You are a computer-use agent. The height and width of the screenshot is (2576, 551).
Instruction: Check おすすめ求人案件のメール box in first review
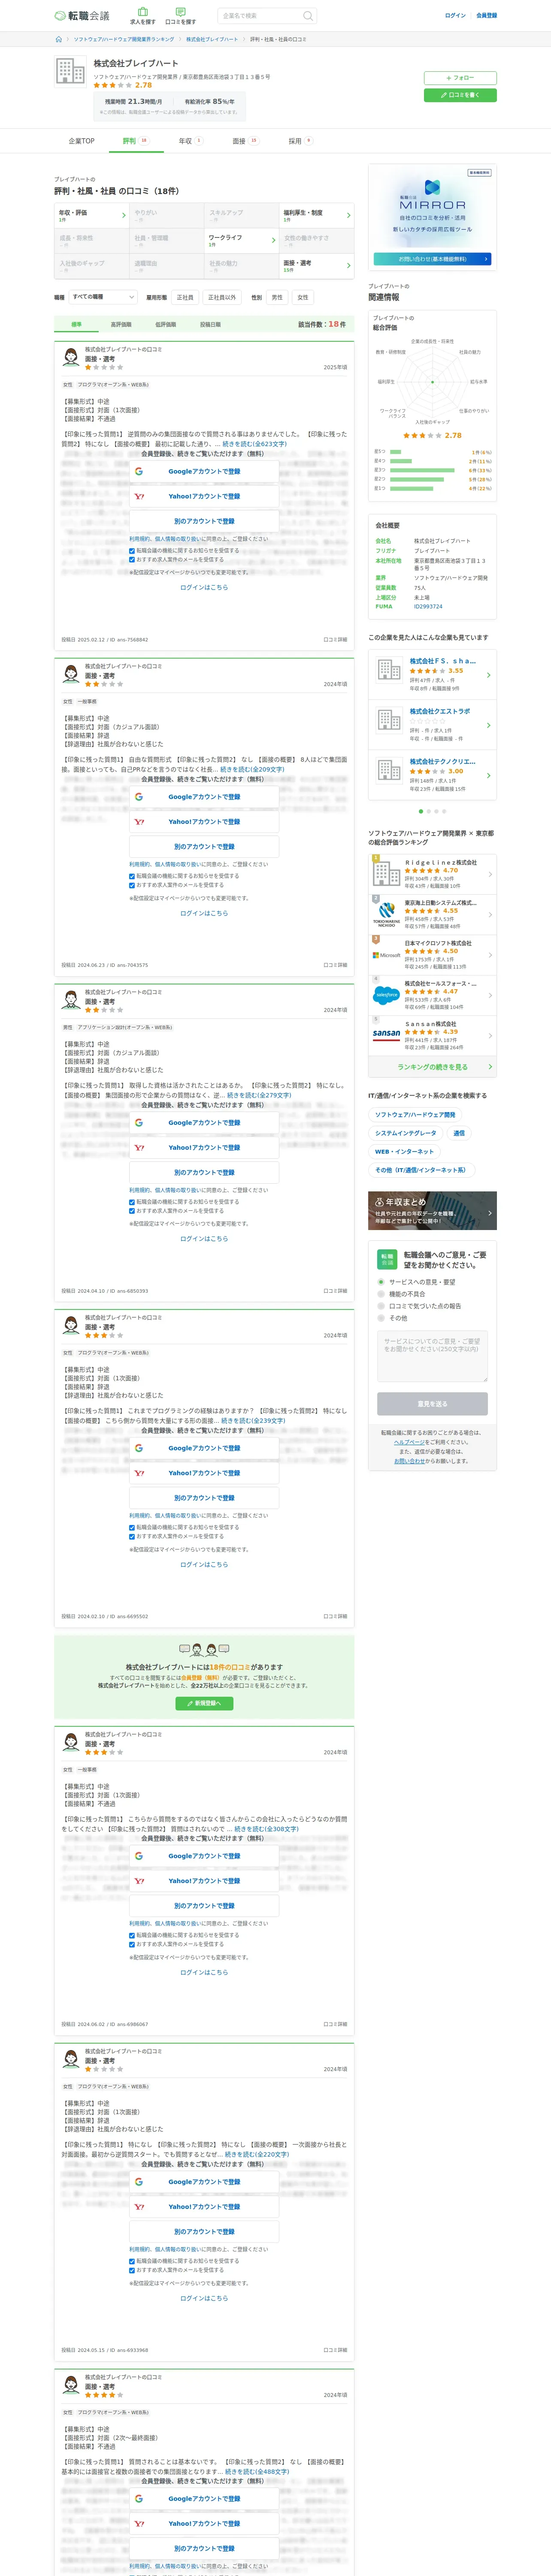132,560
